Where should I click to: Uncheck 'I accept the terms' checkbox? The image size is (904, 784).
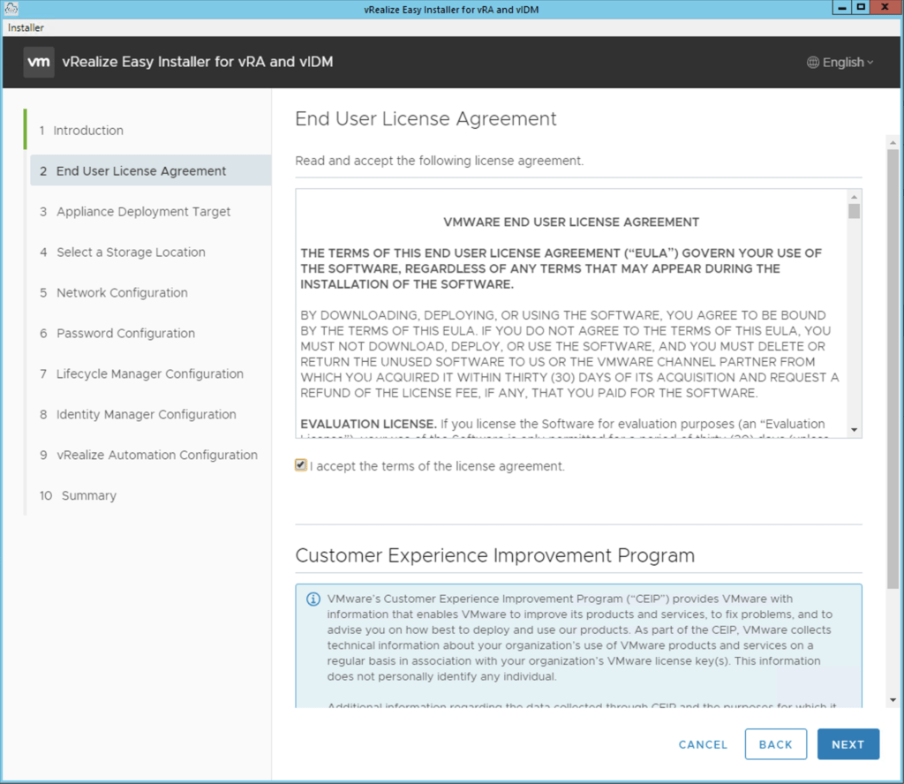[302, 465]
